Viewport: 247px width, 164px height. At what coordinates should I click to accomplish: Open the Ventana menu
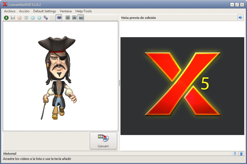(x=66, y=11)
